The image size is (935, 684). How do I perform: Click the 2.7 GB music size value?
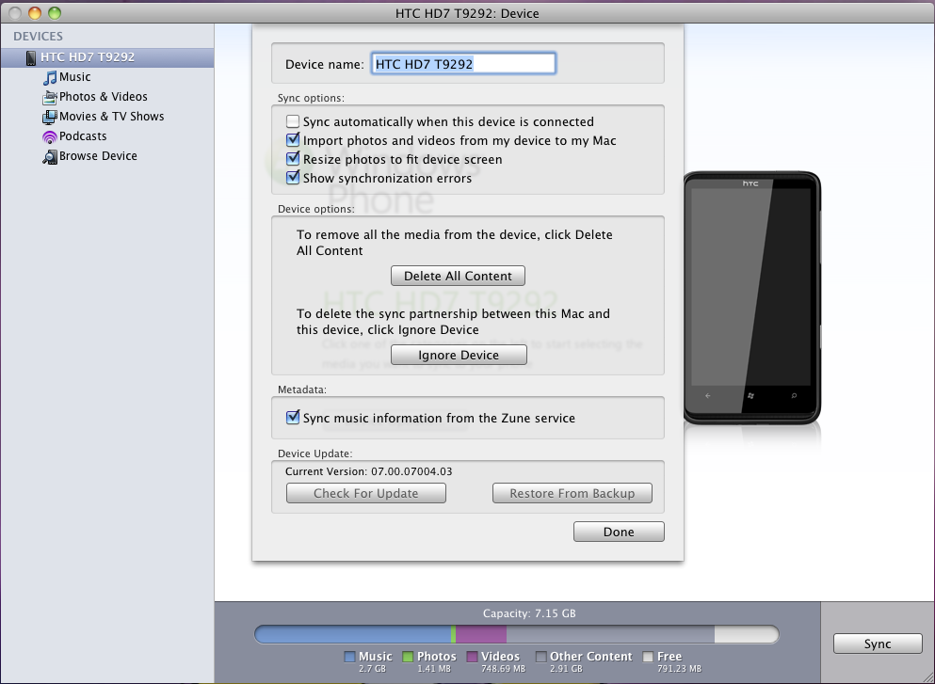[x=372, y=669]
